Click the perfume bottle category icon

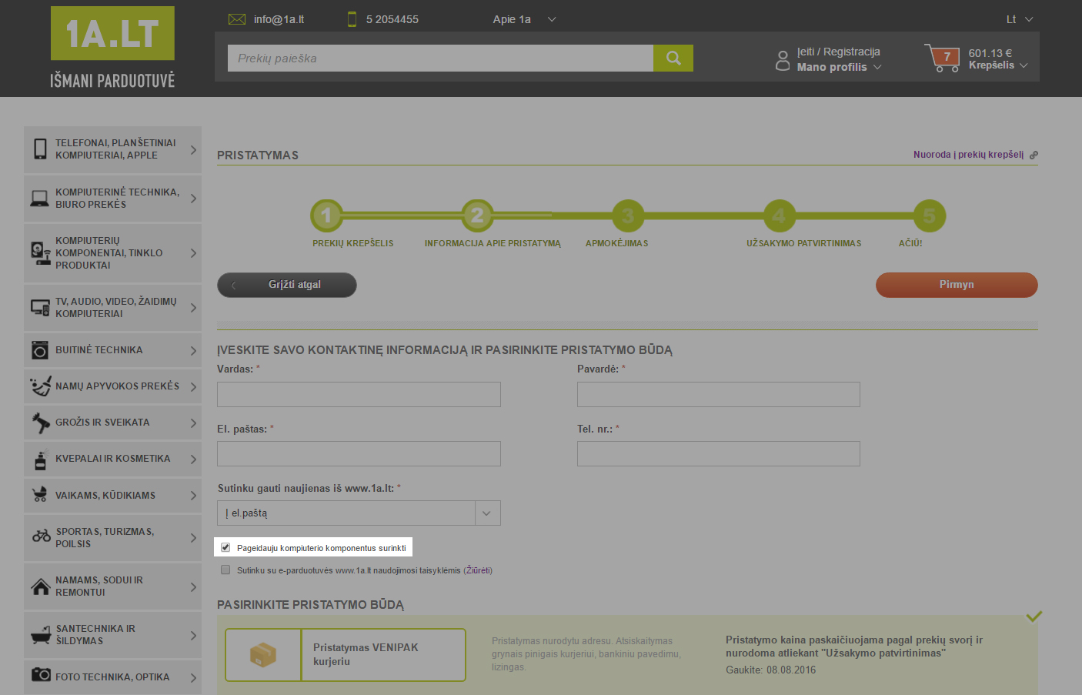click(x=41, y=459)
